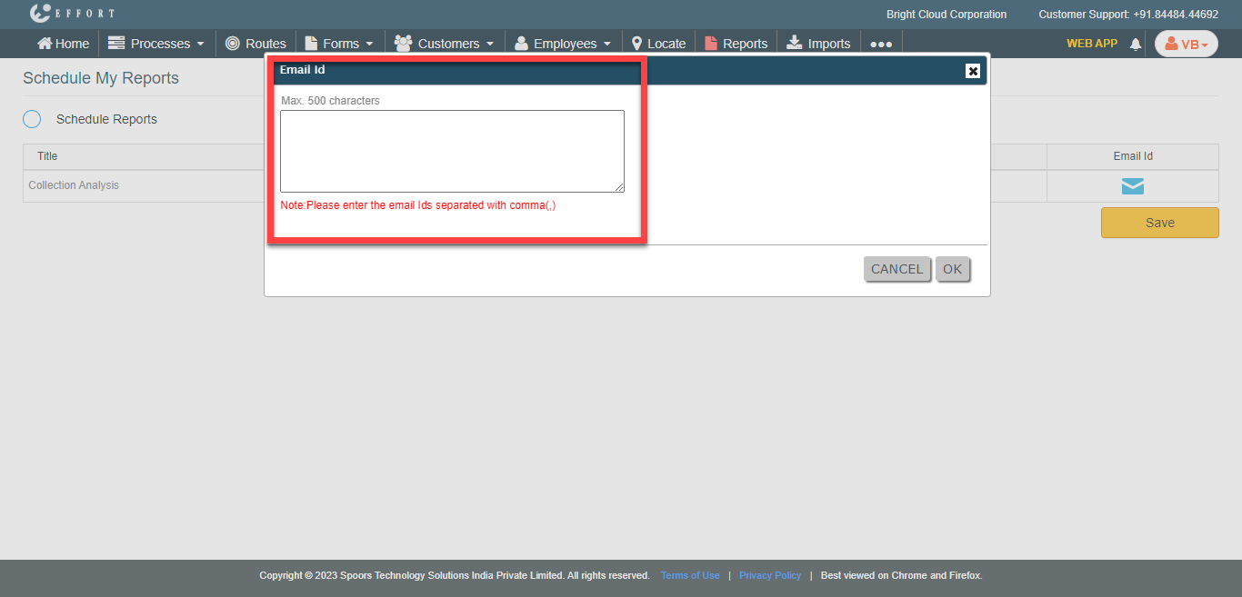Image resolution: width=1242 pixels, height=597 pixels.
Task: Open the Reports page
Action: pos(736,44)
